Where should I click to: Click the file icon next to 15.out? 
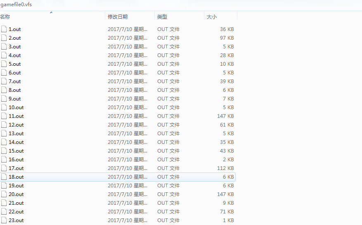[4, 151]
